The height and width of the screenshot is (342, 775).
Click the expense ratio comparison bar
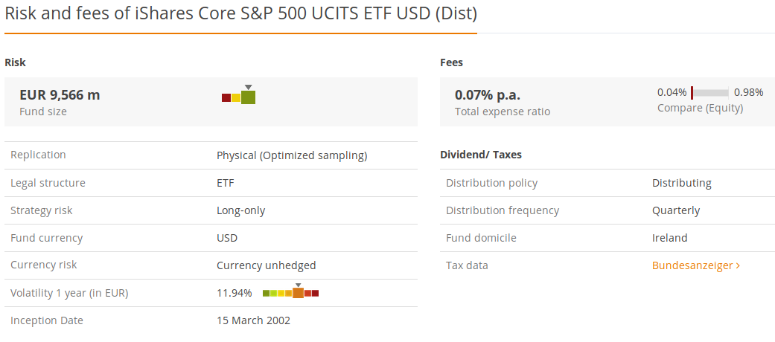pos(710,93)
